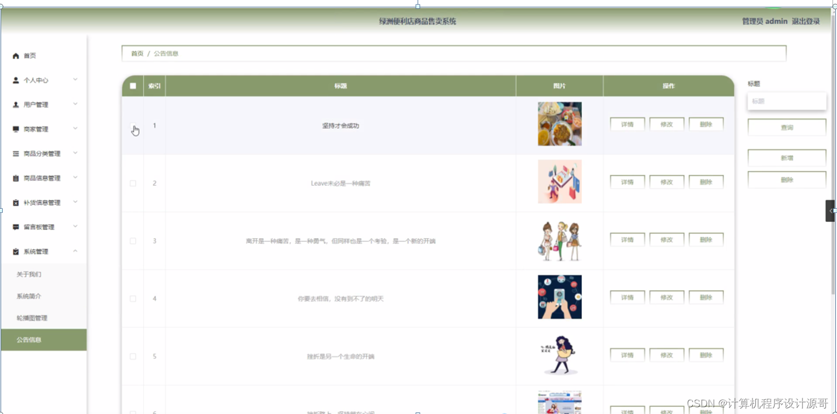This screenshot has width=837, height=414.
Task: Click 修改 for row 2 Leave未必是一种痛苦
Action: pyautogui.click(x=667, y=182)
